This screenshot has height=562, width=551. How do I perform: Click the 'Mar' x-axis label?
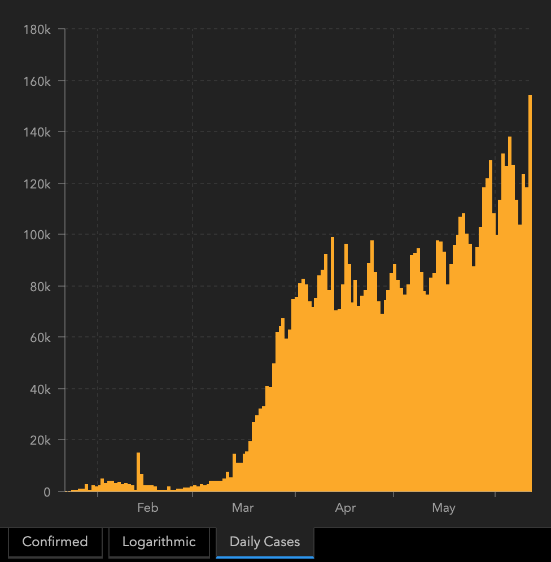click(x=243, y=508)
